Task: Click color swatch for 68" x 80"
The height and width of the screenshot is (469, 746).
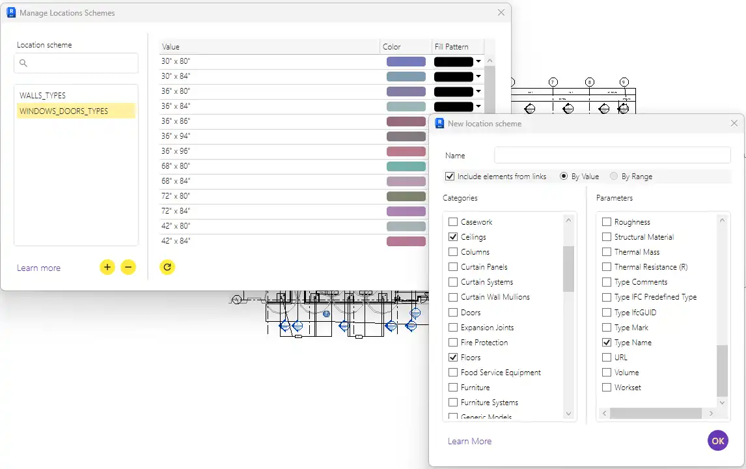Action: (x=406, y=167)
